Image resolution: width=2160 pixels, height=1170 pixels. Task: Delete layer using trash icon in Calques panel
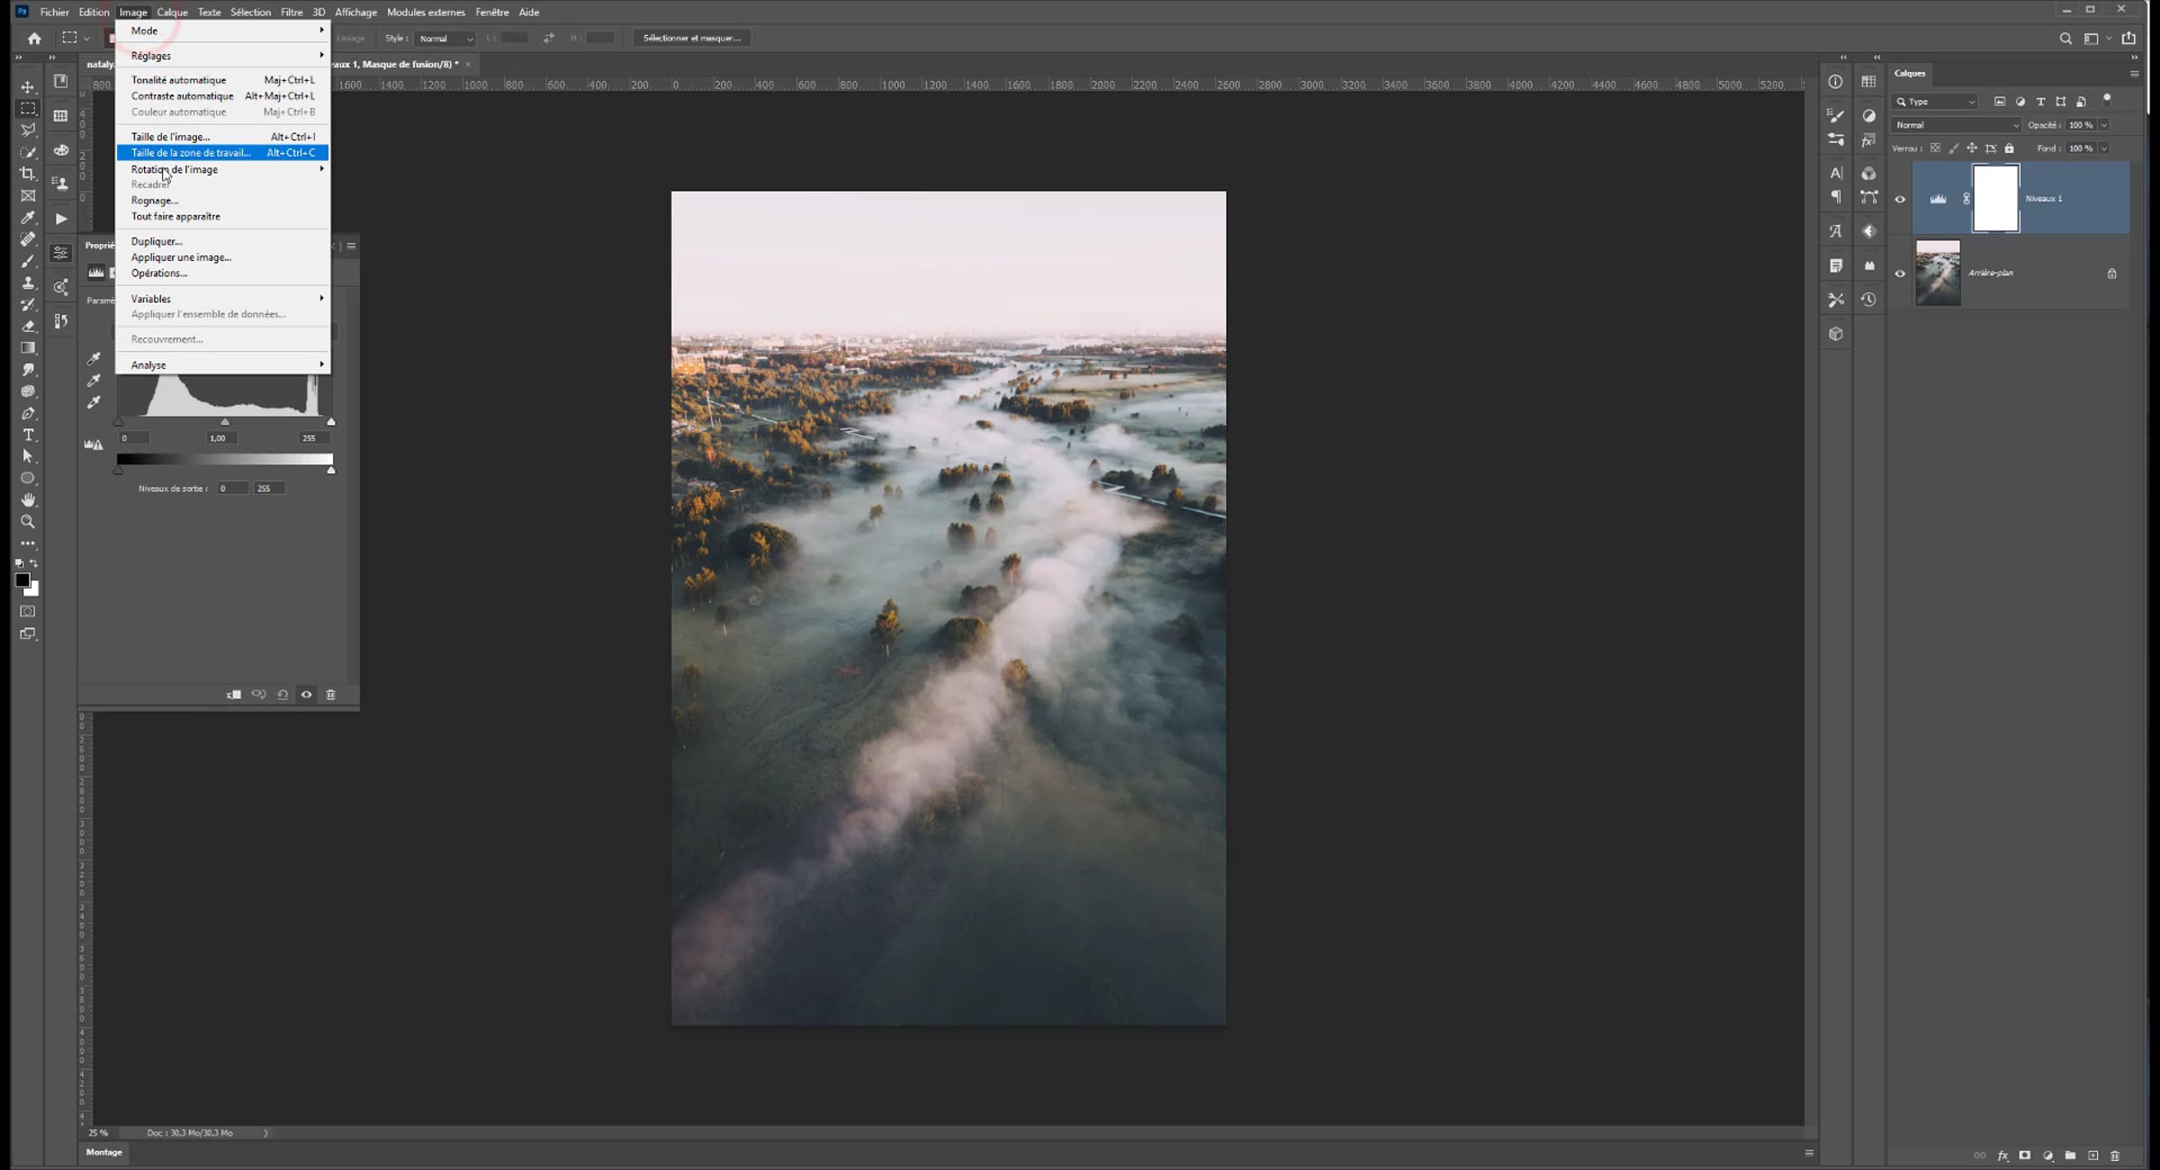2115,1156
